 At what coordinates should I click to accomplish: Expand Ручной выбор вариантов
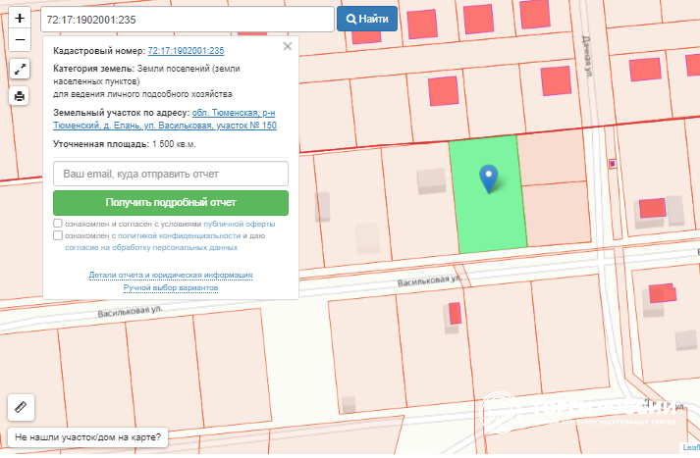171,288
